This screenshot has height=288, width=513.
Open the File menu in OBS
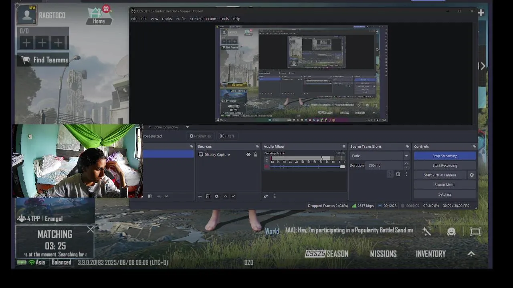(134, 19)
